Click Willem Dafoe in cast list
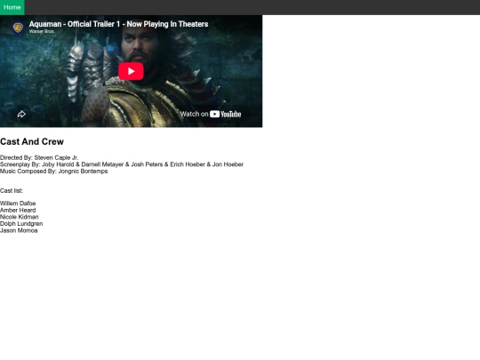Viewport: 480px width, 360px height. tap(18, 204)
